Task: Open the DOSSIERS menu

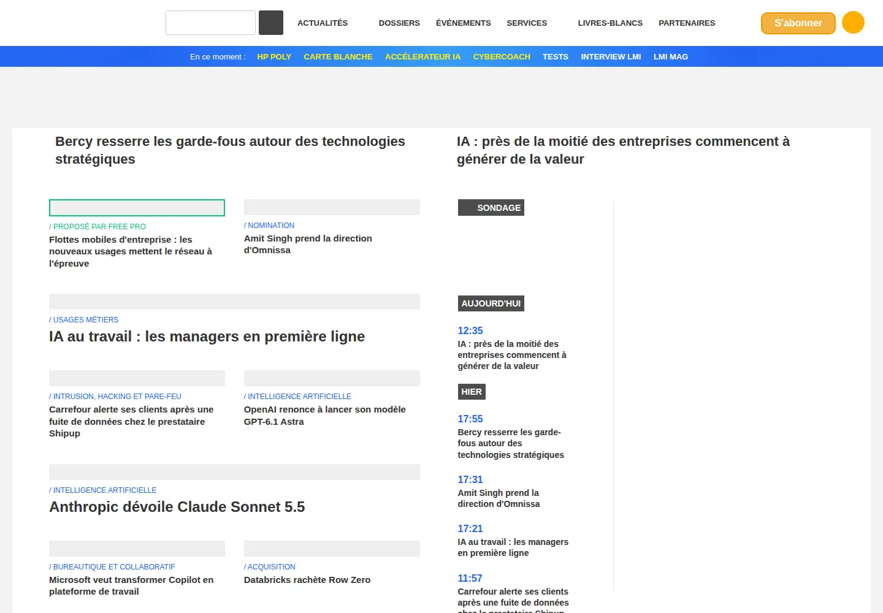Action: click(399, 23)
